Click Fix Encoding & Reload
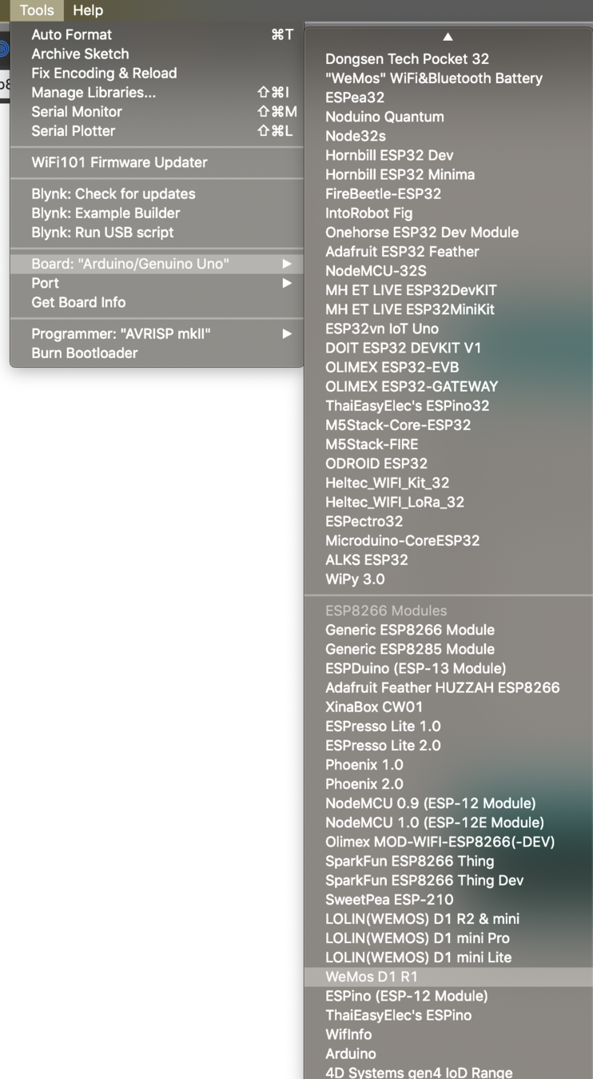Screen dimensions: 593x1079 point(157,73)
